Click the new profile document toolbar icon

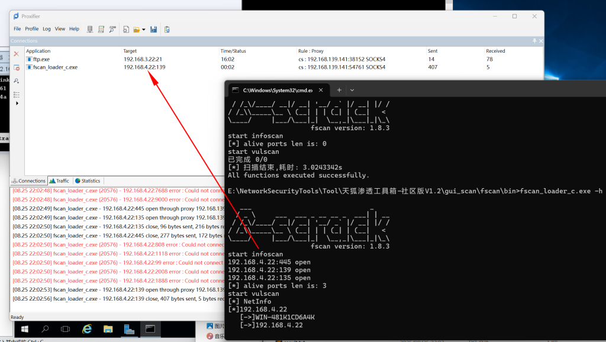coord(126,30)
